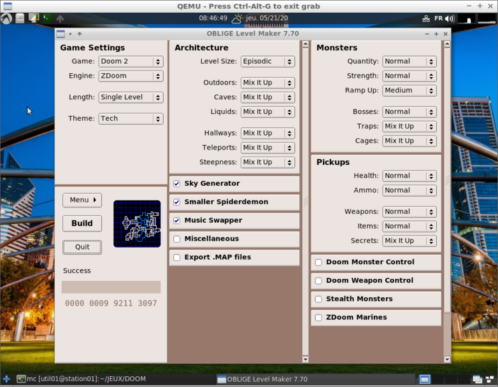
Task: Select the first workspace in pager
Action: pyautogui.click(x=425, y=379)
